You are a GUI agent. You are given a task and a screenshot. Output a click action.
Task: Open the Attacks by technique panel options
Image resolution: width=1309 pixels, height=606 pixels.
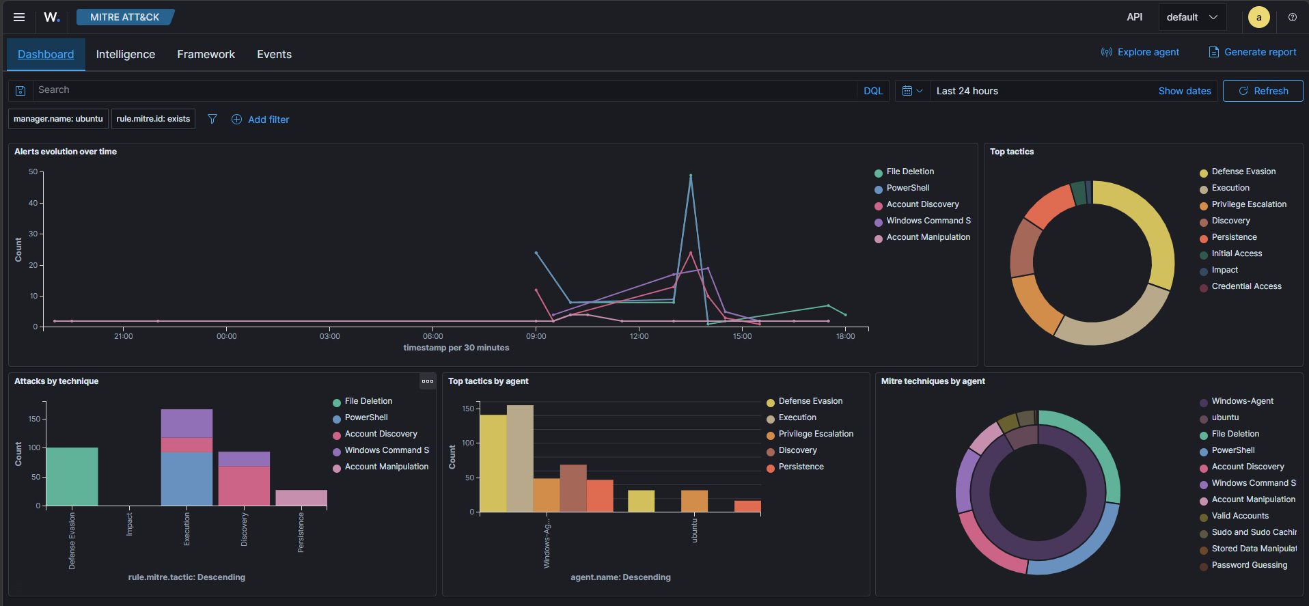[x=428, y=381]
